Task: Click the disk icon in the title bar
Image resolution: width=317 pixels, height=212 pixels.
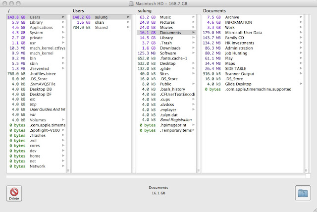Action: 131,3
